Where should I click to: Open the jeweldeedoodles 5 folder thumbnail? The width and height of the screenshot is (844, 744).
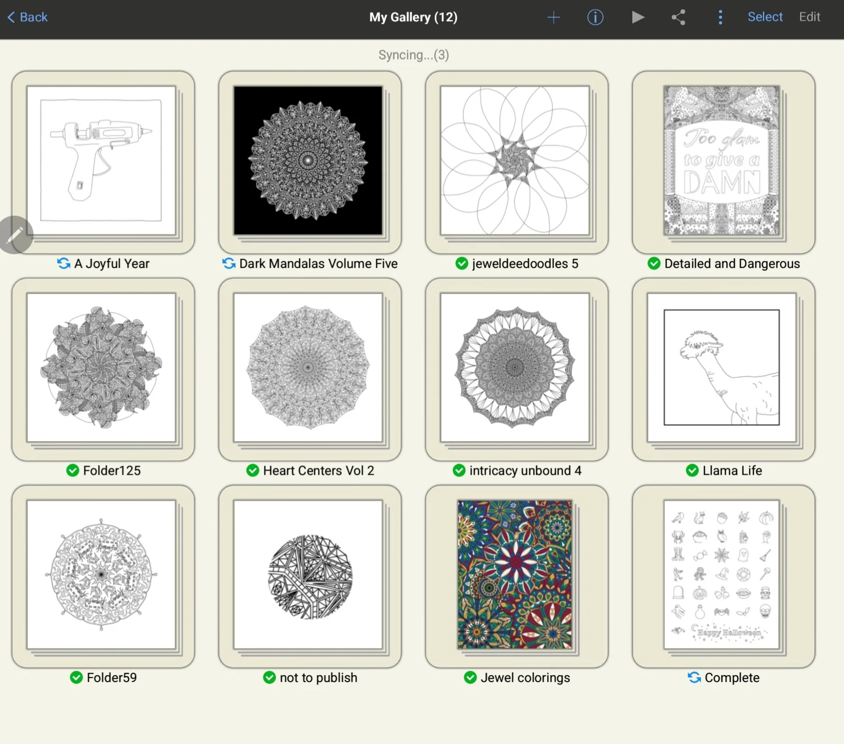pos(517,162)
